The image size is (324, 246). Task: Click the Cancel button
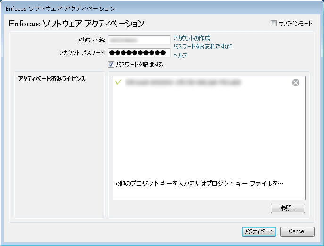297,231
